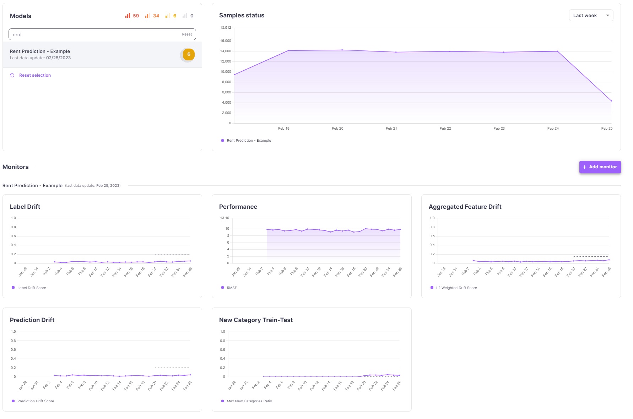Select the Rent Prediction - Example model row
The image size is (633, 419).
(x=102, y=55)
